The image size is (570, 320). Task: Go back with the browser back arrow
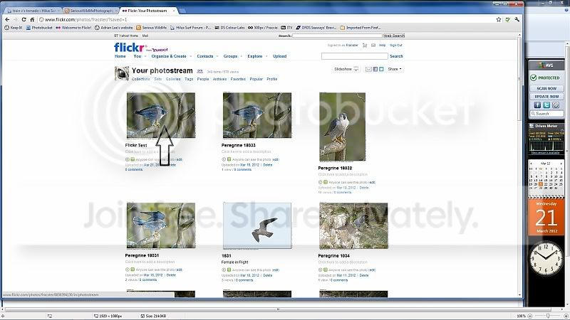7,20
